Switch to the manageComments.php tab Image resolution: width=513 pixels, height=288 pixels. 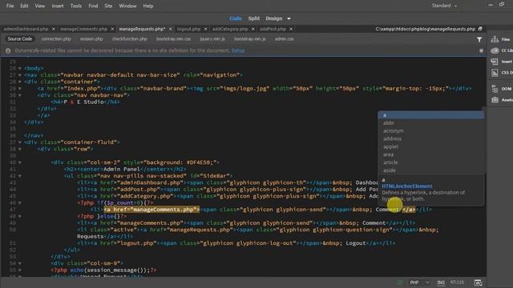coord(83,29)
